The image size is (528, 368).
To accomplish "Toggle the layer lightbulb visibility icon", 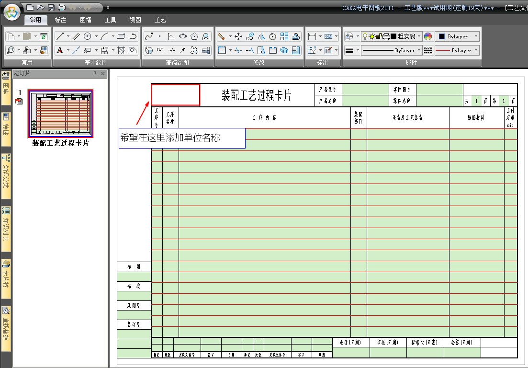I will (x=365, y=36).
